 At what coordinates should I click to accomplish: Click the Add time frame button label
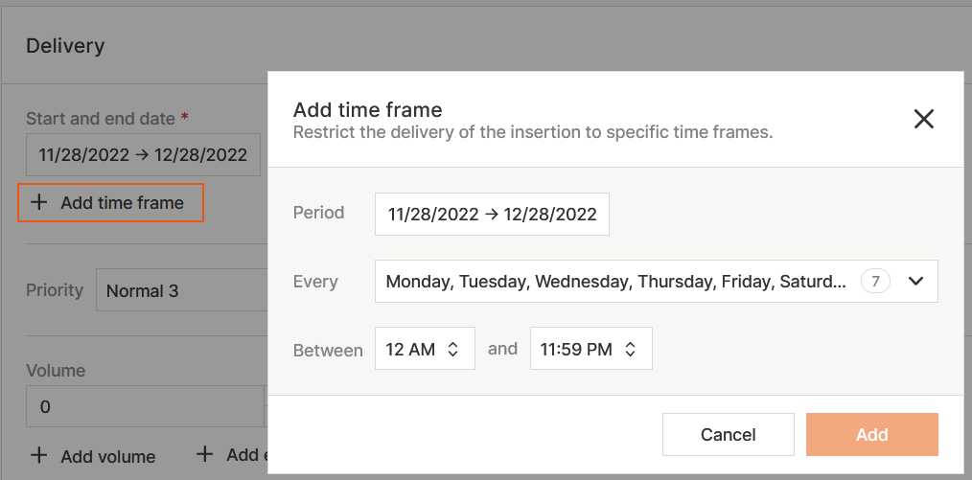(x=122, y=202)
